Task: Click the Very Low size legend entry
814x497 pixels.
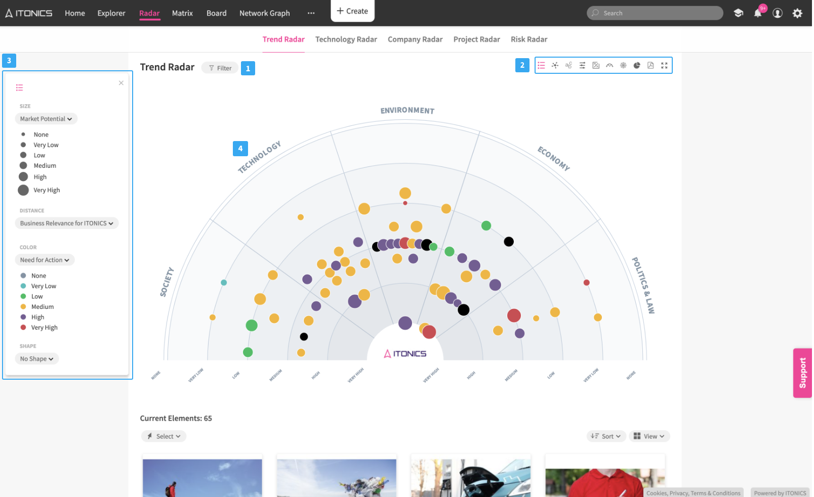Action: pos(39,145)
